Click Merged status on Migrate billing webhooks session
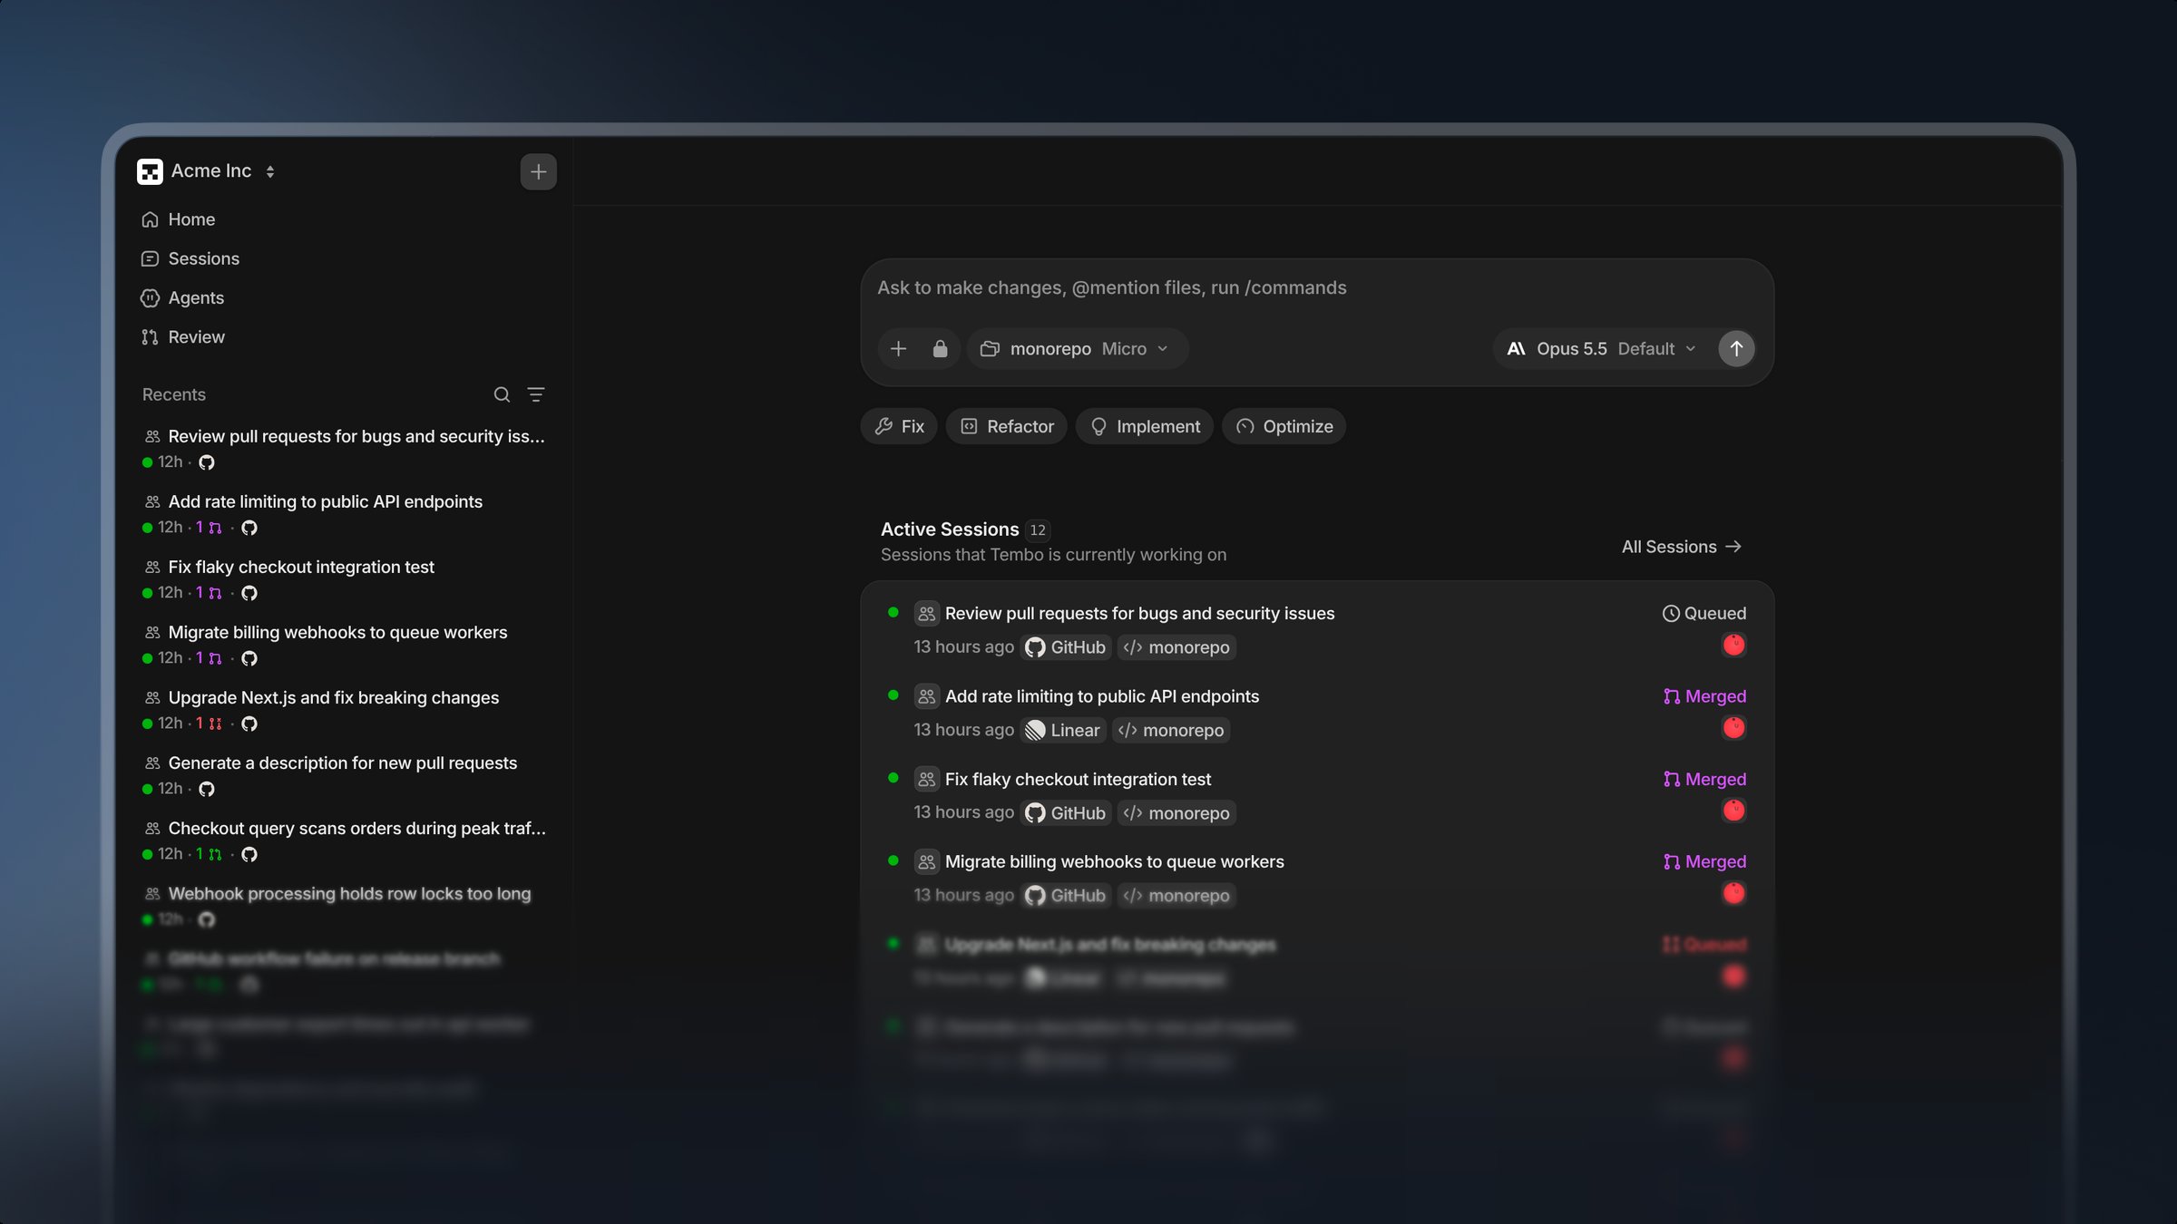 (1704, 861)
